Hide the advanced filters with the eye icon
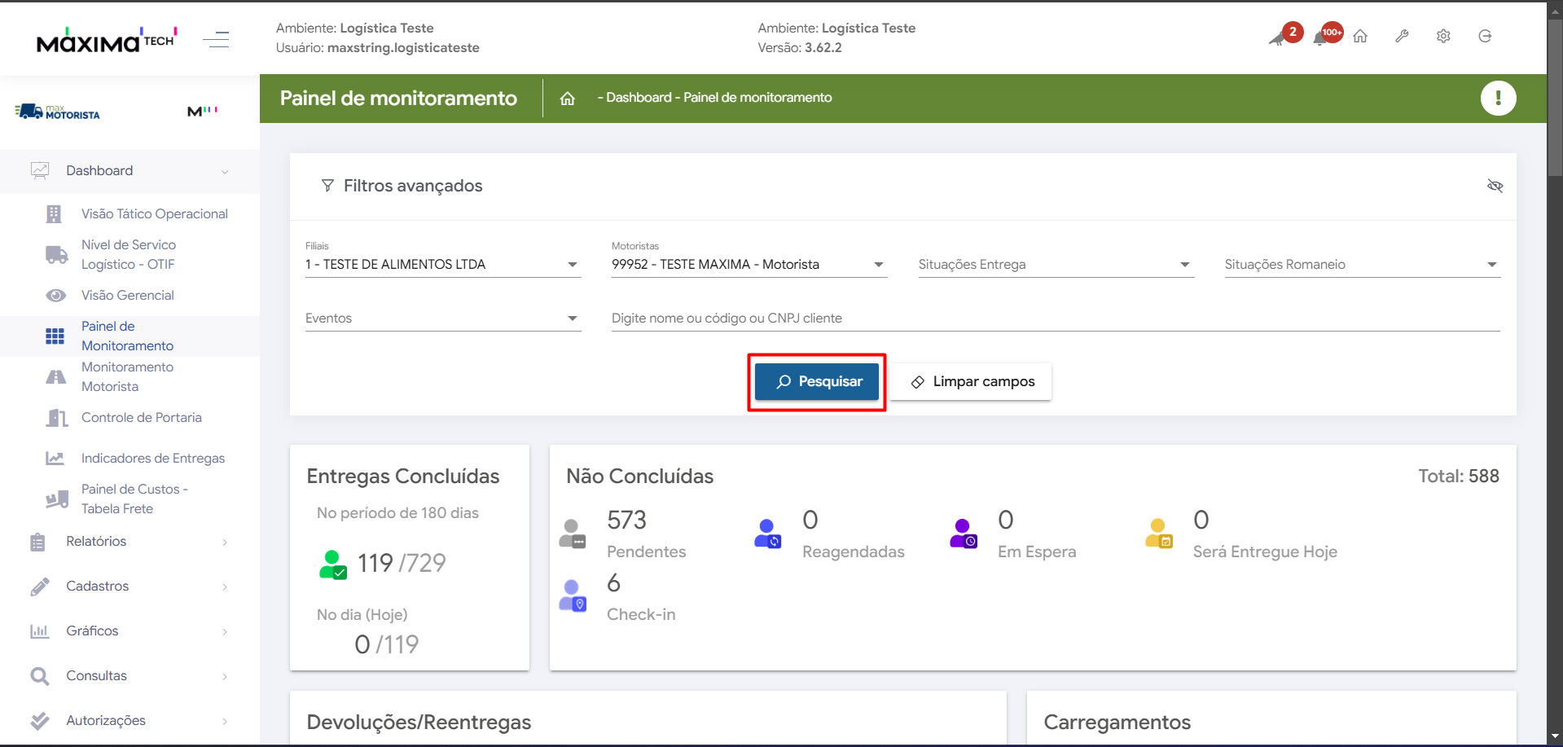The image size is (1563, 747). [x=1495, y=186]
